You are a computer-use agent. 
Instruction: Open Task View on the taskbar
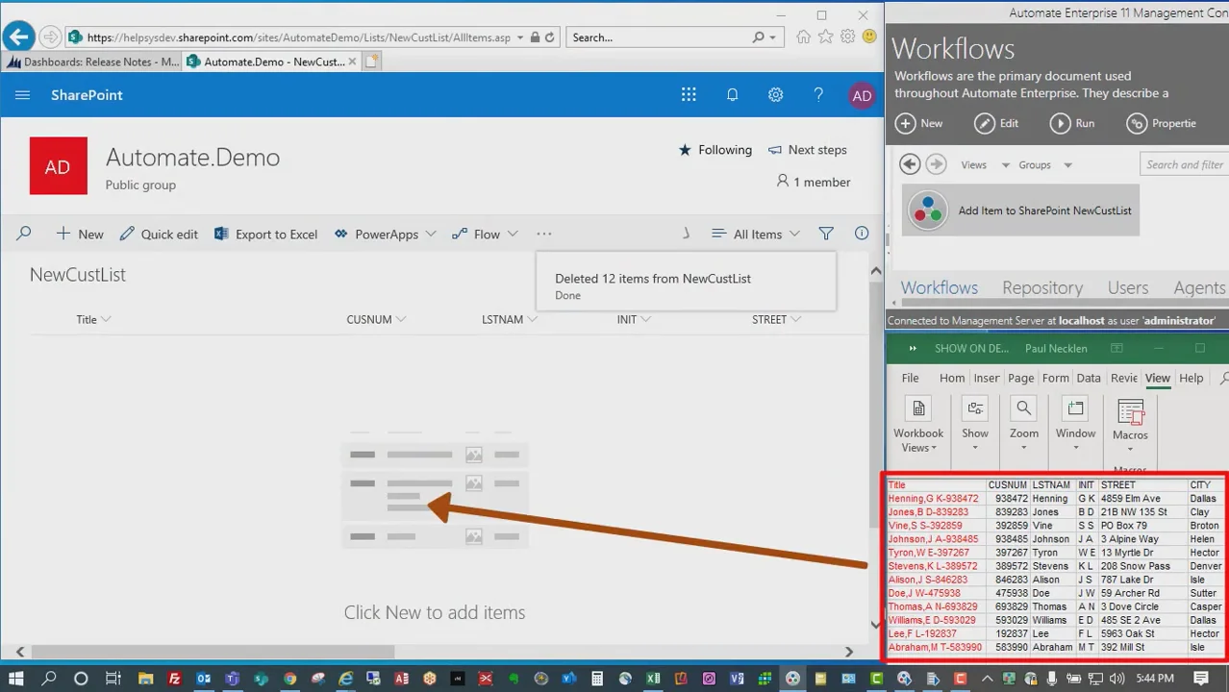[x=113, y=679]
